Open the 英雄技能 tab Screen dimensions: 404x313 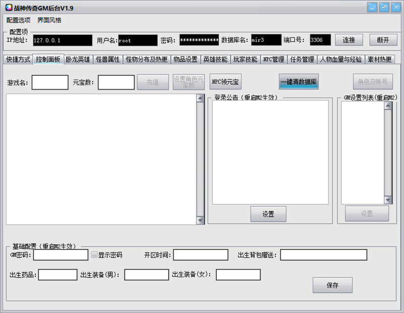pyautogui.click(x=215, y=59)
